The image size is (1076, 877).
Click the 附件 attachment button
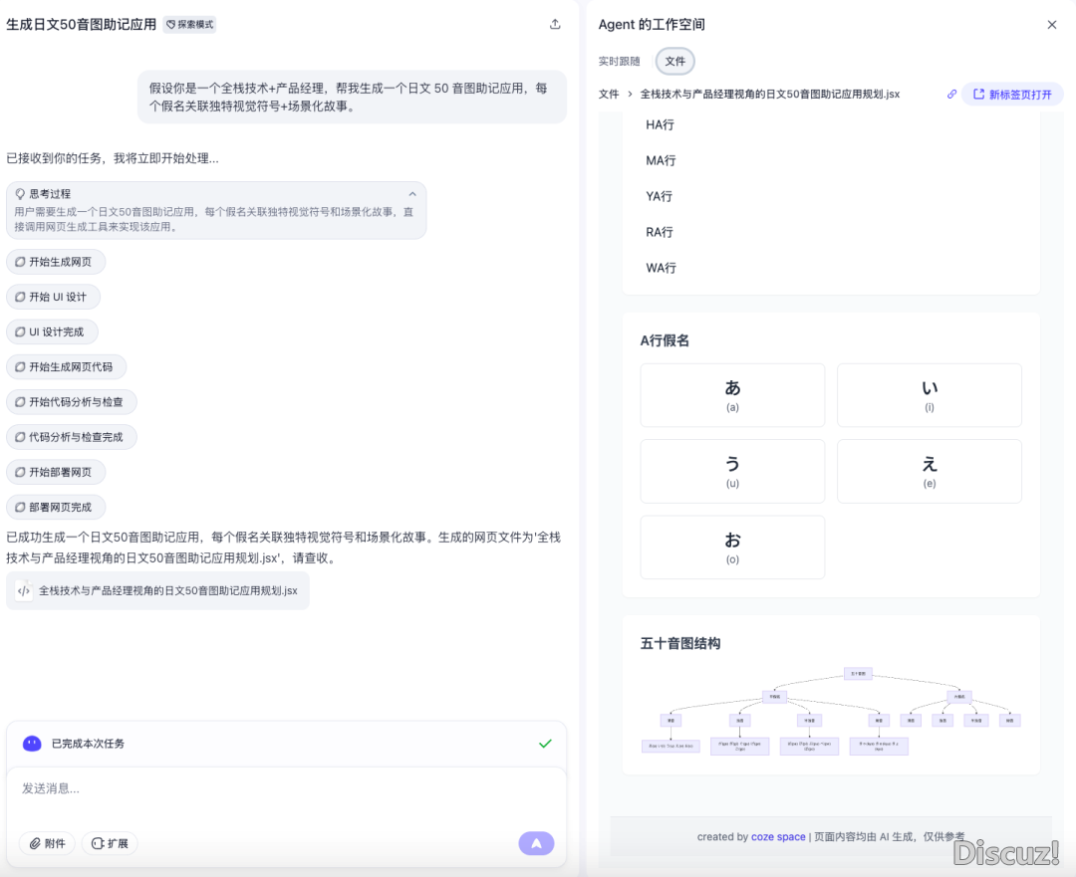[47, 843]
